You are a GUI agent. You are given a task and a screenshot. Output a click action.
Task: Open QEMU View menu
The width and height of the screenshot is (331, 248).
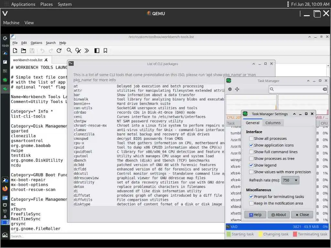point(29,23)
